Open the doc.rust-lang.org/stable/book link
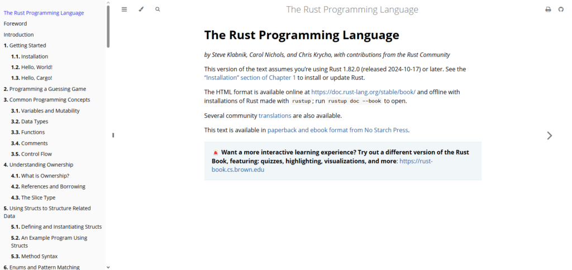 (363, 92)
